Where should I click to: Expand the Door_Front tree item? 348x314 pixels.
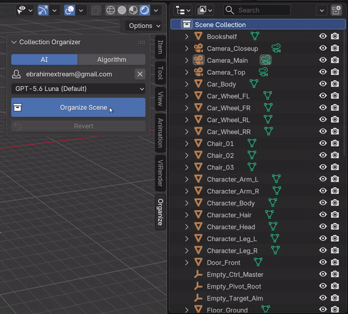pyautogui.click(x=187, y=262)
